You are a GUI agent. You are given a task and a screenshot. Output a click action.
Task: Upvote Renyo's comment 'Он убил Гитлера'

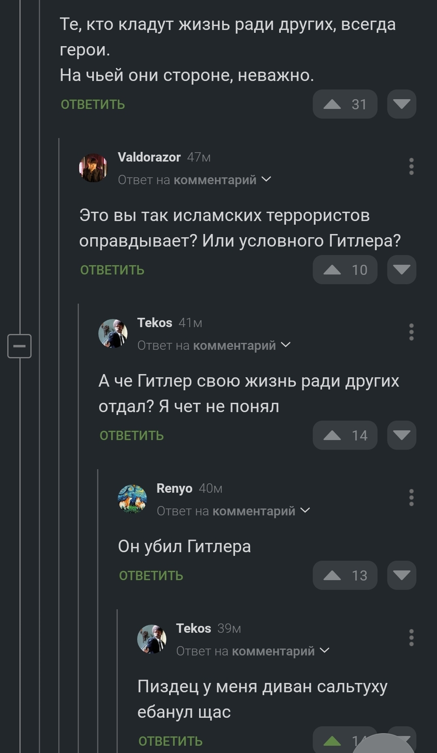coord(345,575)
